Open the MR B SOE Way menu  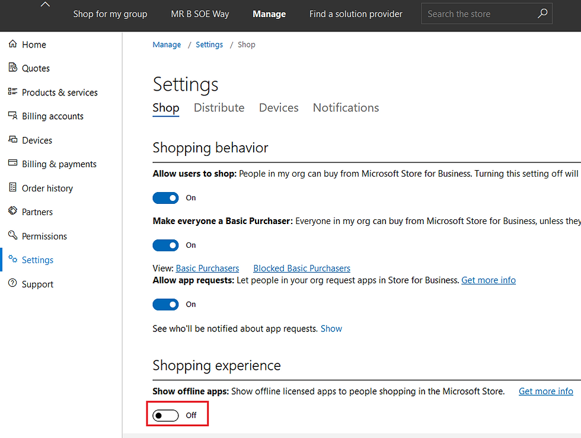[200, 14]
